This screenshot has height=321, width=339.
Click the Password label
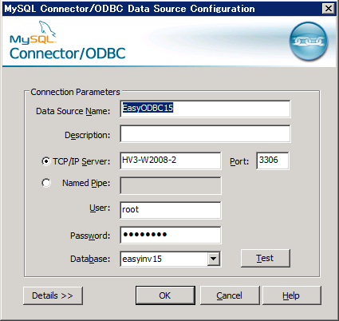pos(90,236)
